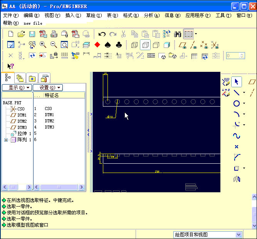Select the Shaded display mode

(x=167, y=45)
